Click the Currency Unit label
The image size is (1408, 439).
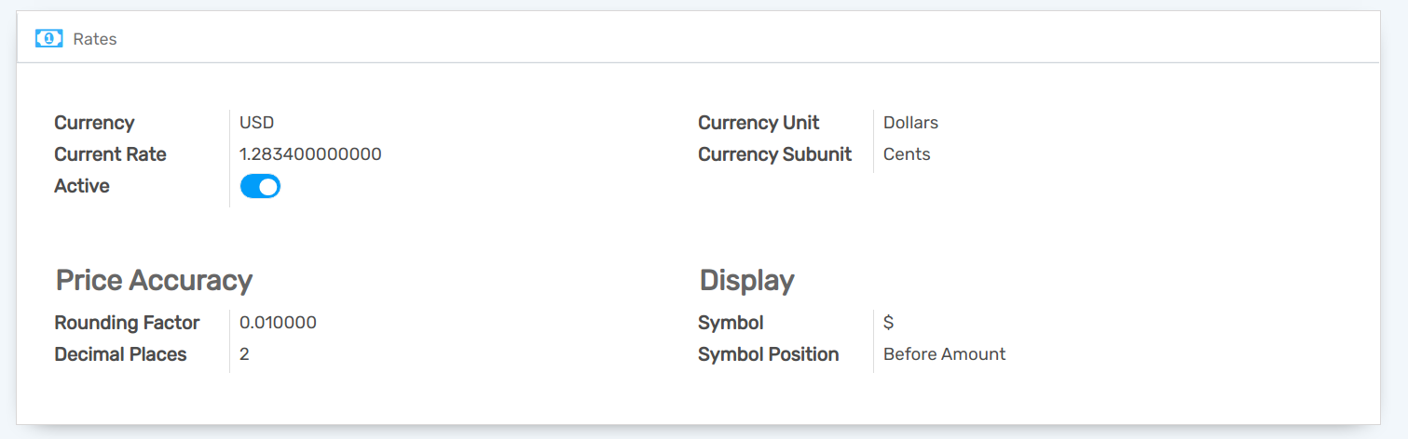[759, 123]
